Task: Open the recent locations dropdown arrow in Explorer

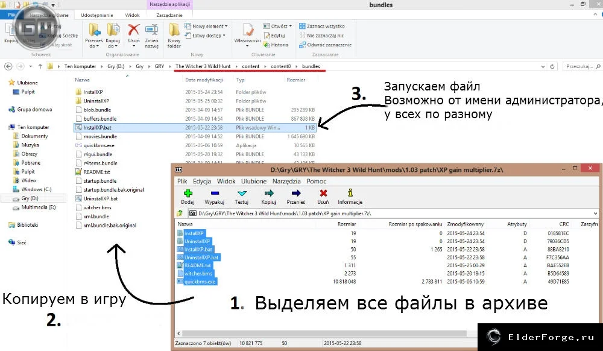Action: [31, 66]
